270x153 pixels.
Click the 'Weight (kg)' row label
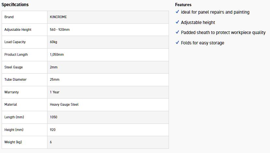(13, 142)
